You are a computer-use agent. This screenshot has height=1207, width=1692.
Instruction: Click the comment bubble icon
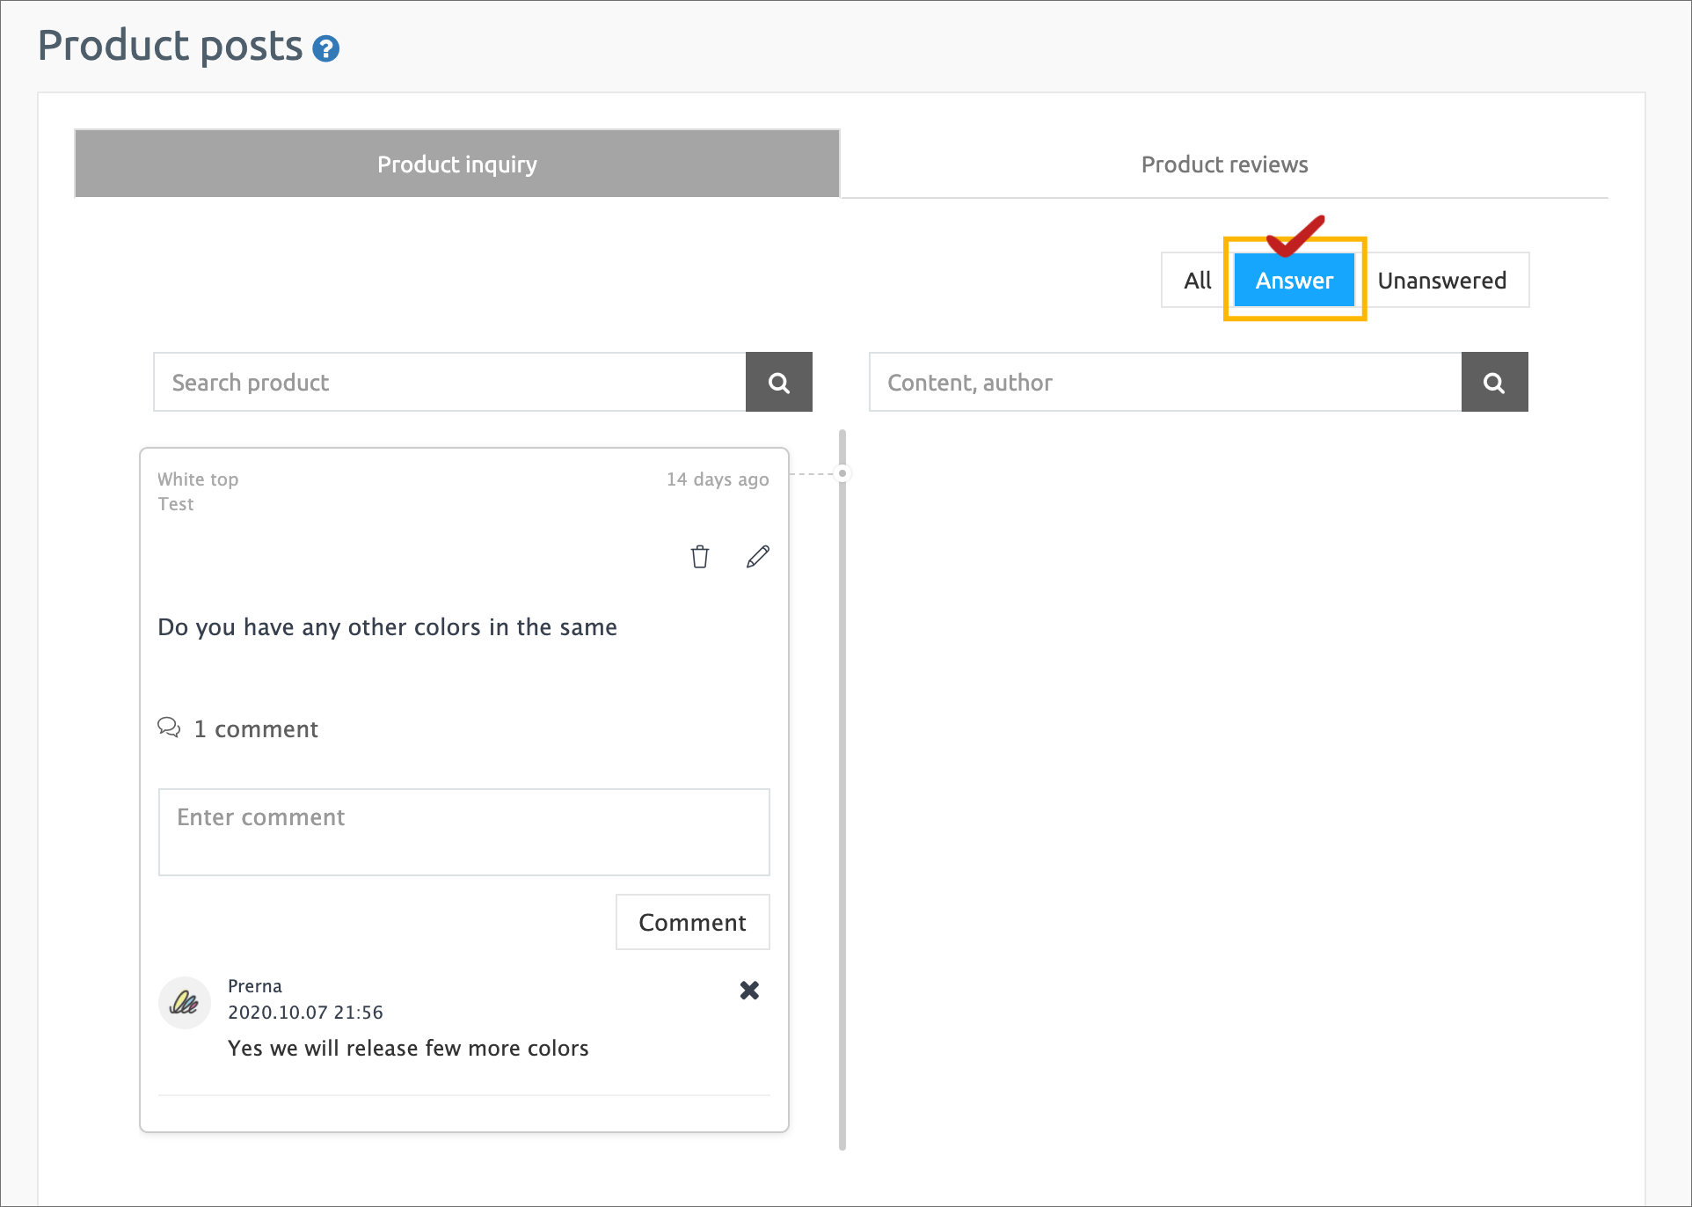[169, 728]
